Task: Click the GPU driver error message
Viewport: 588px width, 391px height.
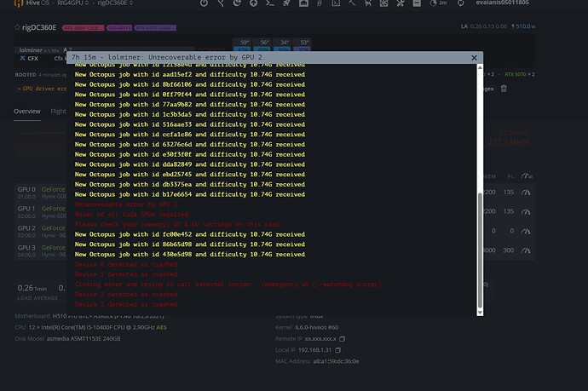Action: click(38, 88)
